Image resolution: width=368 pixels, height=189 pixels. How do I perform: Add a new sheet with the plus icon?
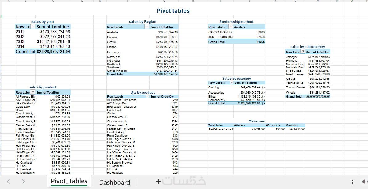tap(158, 182)
